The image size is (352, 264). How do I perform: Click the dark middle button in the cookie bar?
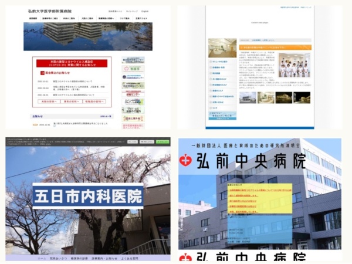point(147,142)
